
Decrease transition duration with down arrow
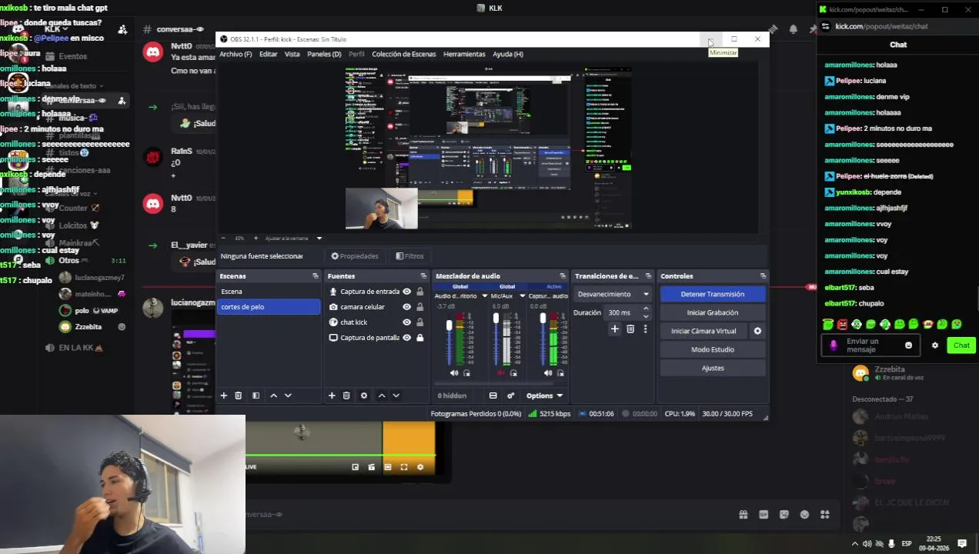[x=646, y=316]
